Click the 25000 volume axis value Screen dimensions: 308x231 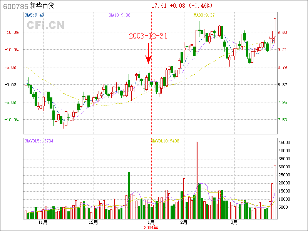[285, 175]
